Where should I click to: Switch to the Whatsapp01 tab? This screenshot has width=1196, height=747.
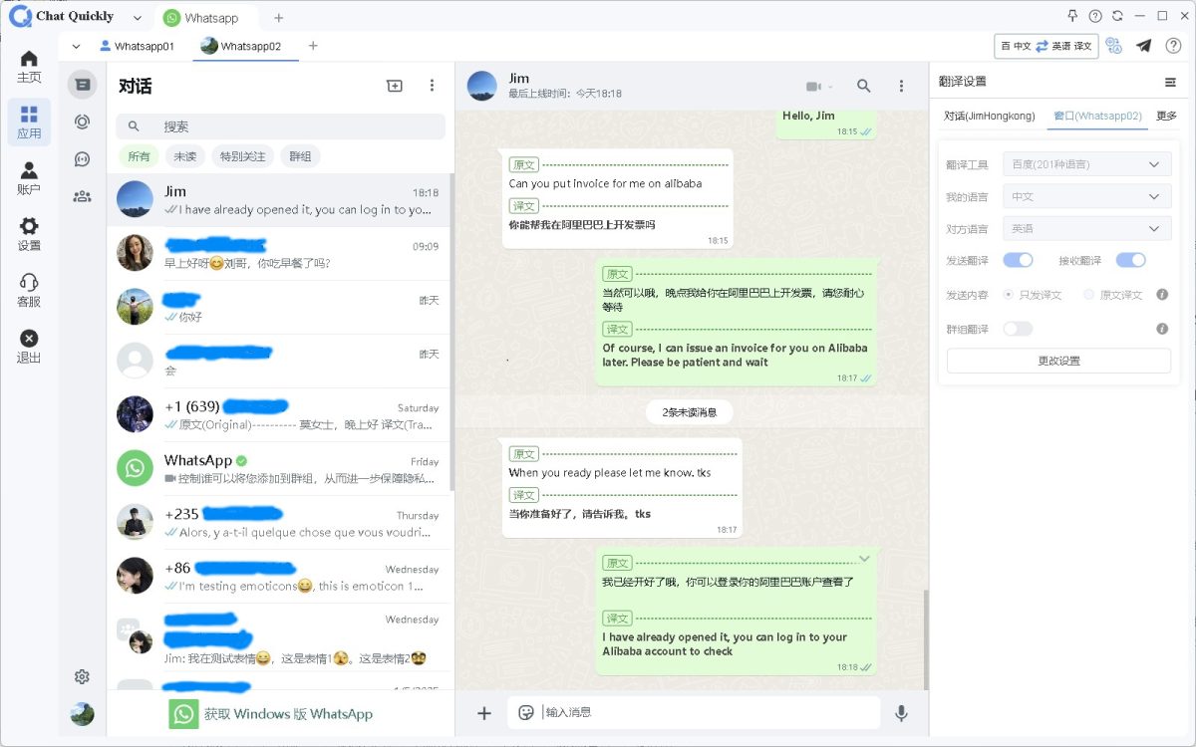pyautogui.click(x=138, y=46)
